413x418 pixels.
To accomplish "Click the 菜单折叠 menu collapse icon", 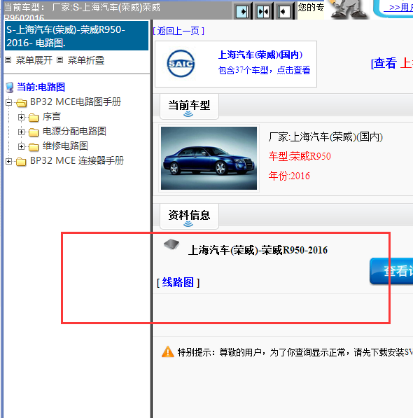I will pos(60,60).
